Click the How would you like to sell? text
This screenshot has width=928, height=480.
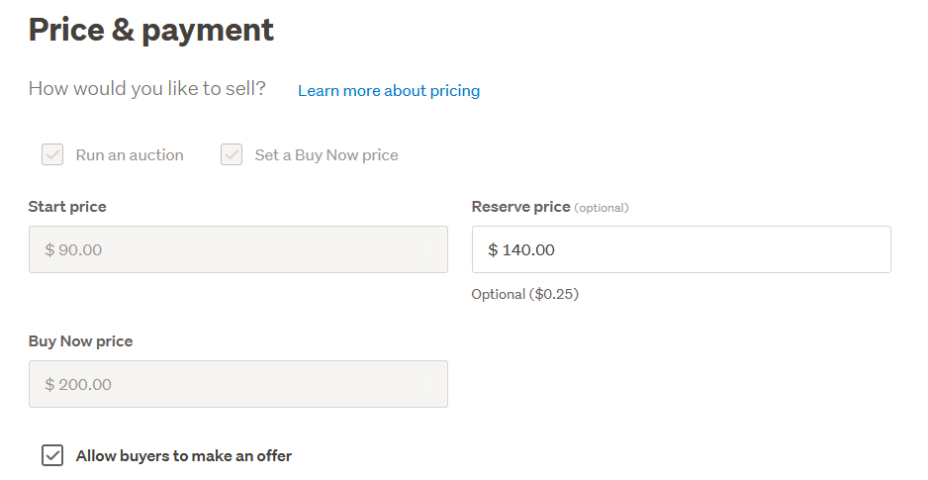tap(147, 89)
